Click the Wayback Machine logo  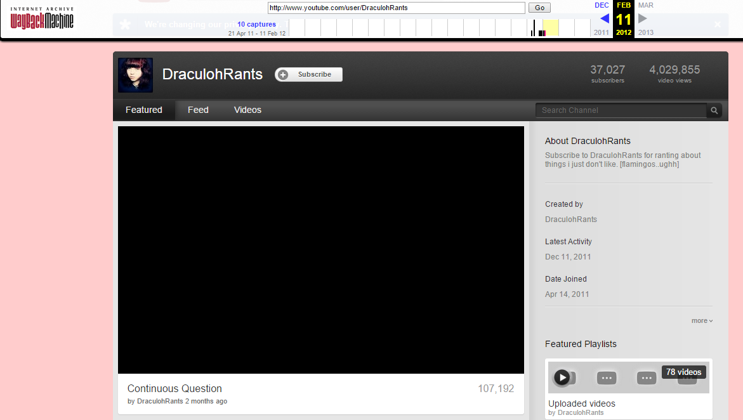click(x=42, y=18)
